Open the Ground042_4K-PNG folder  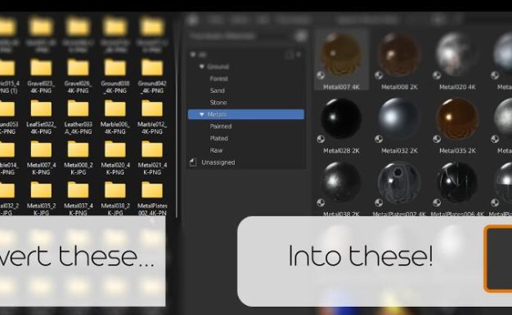coord(152,76)
